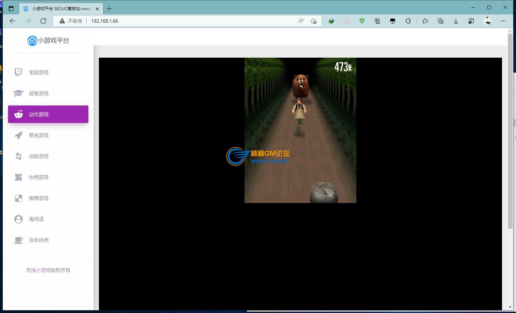The height and width of the screenshot is (313, 516).
Task: Toggle the read aloud icon
Action: pyautogui.click(x=301, y=21)
